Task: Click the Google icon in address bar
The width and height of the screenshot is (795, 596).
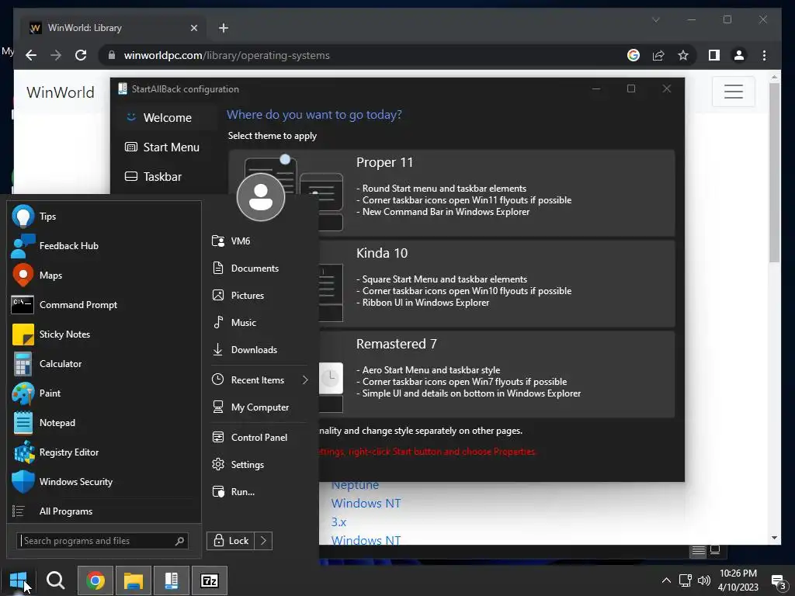Action: [634, 55]
